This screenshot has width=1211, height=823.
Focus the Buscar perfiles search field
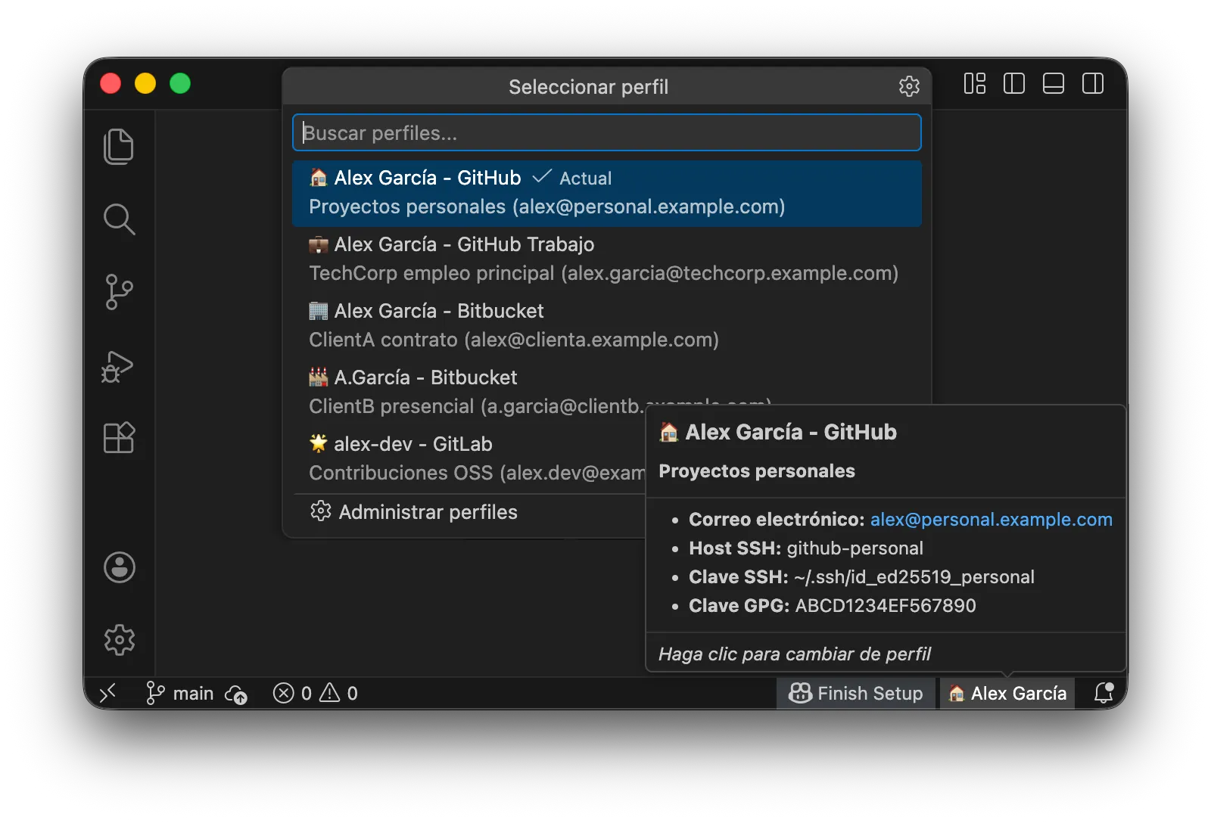click(607, 133)
